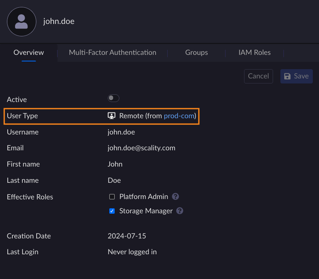Viewport: 319px width, 279px height.
Task: Click the Creation Date value 2024-07-15
Action: pyautogui.click(x=127, y=236)
